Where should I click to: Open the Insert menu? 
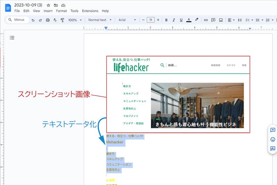pos(48,11)
